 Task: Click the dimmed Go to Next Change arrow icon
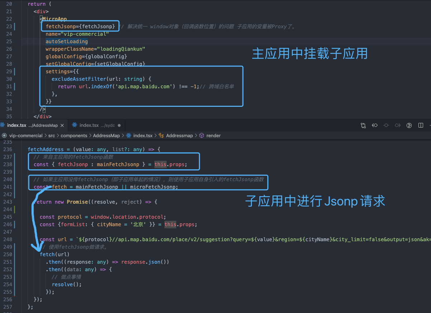coord(398,125)
